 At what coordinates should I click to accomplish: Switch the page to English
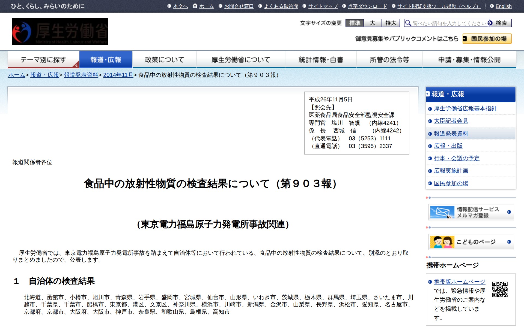pos(504,6)
